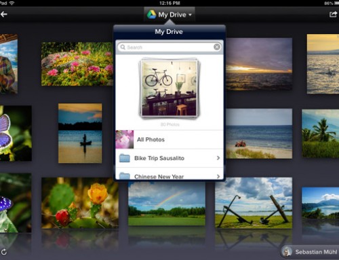Select the All Photos row
Screen dimensions: 339x260
(x=169, y=139)
